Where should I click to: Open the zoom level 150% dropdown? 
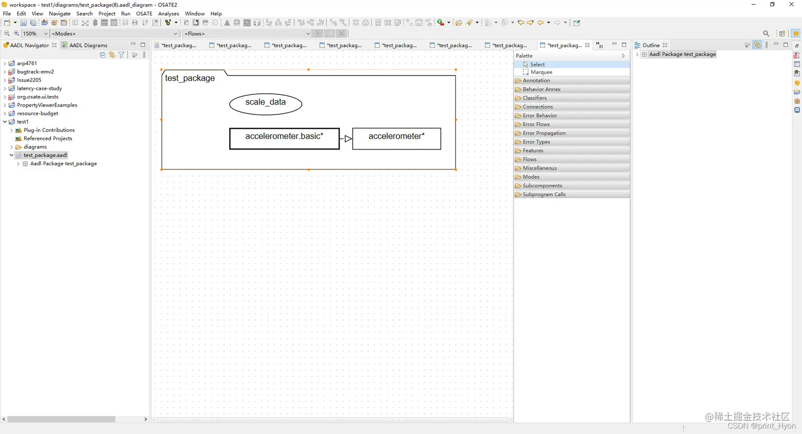pyautogui.click(x=46, y=33)
